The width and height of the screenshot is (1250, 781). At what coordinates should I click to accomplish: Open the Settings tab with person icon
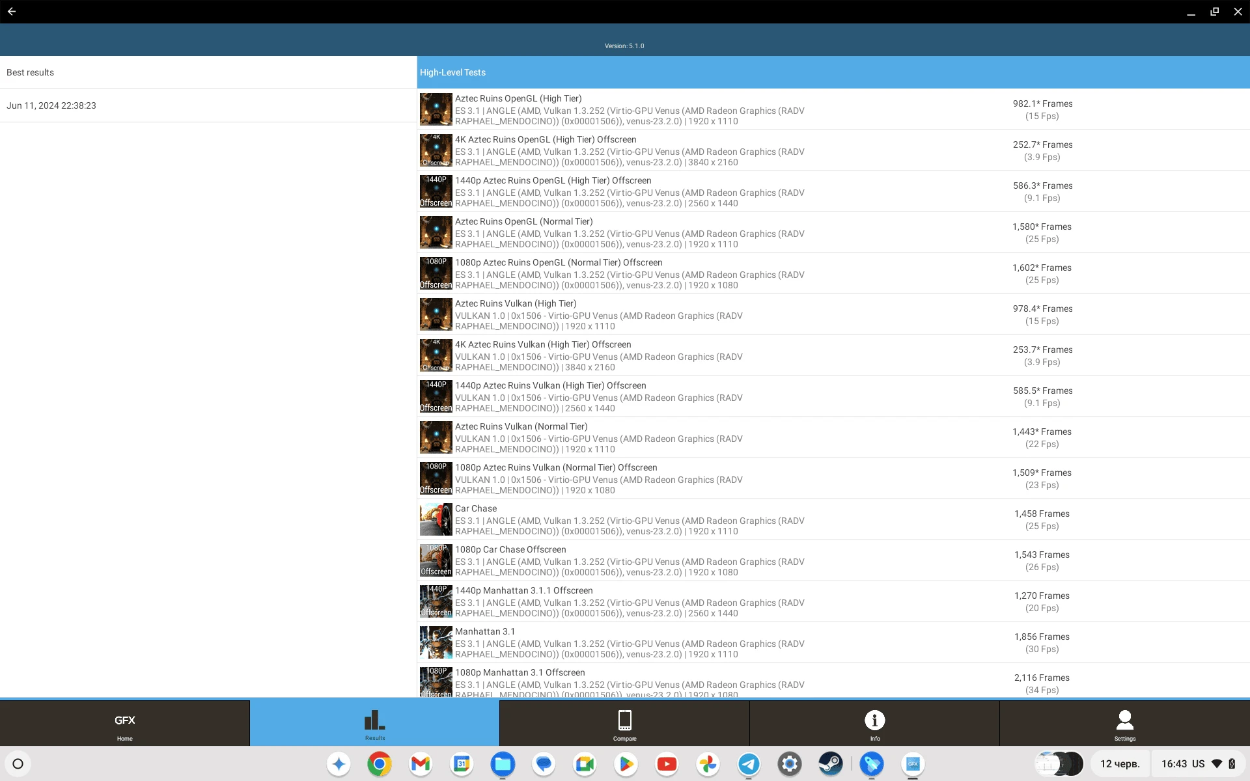pos(1124,723)
